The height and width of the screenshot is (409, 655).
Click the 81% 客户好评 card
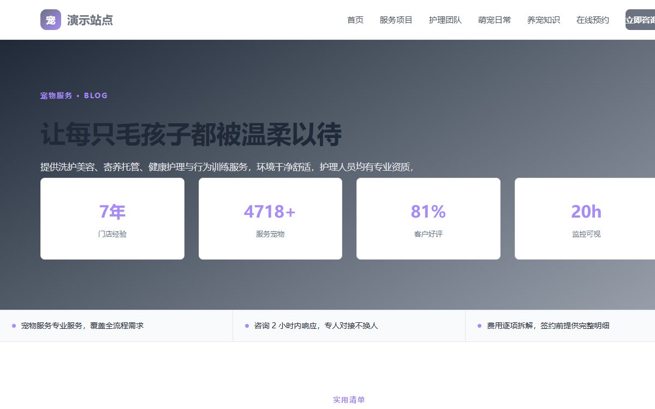[428, 219]
